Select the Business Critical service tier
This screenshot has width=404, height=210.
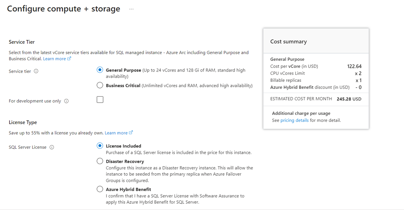click(100, 85)
